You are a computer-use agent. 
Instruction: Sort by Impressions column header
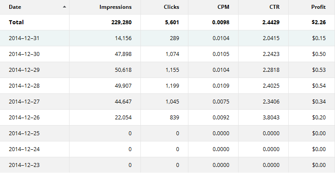coord(115,7)
